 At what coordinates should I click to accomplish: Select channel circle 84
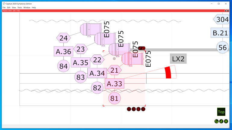64,66
